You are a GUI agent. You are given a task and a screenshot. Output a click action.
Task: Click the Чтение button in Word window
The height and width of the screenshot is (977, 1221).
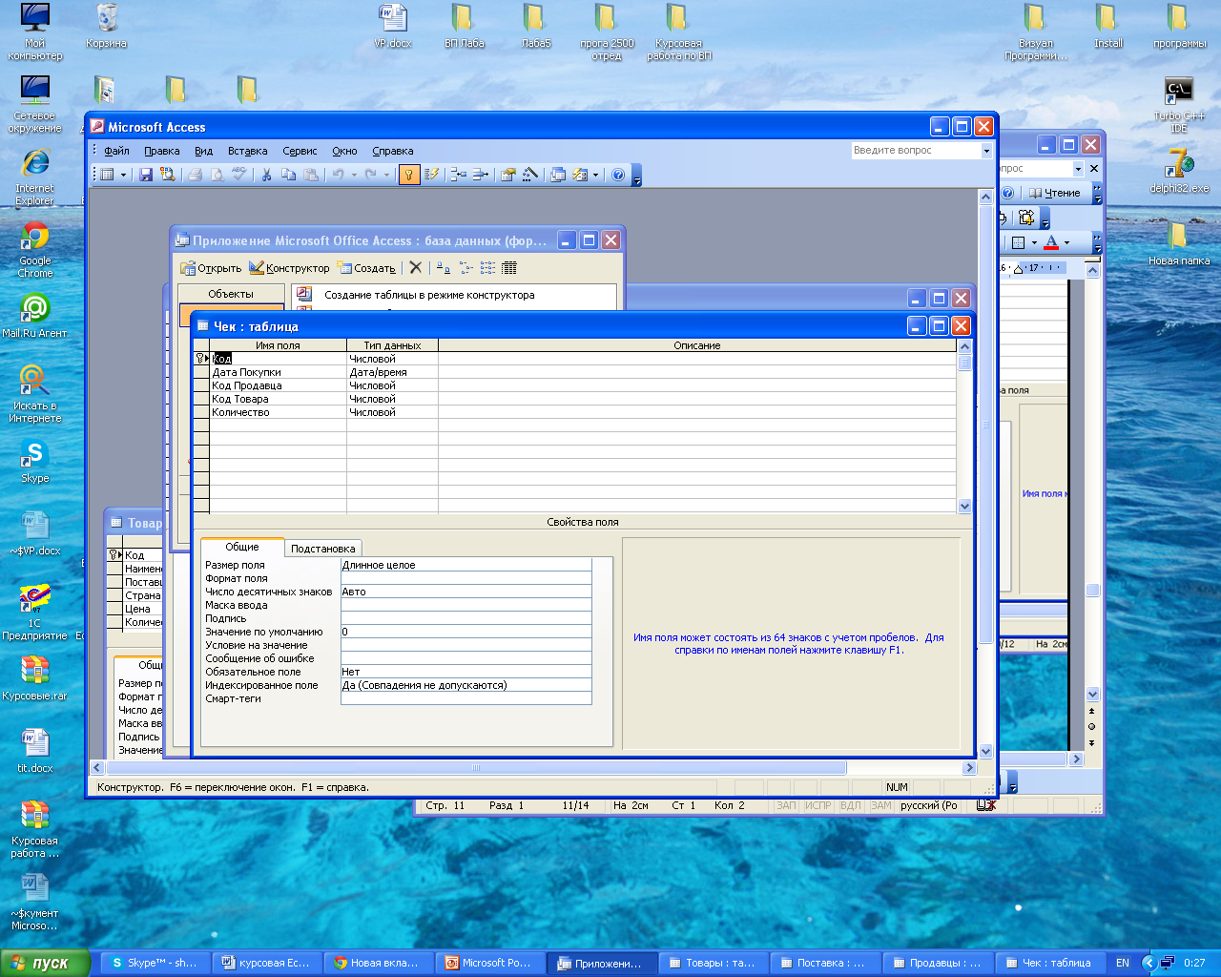point(1053,193)
